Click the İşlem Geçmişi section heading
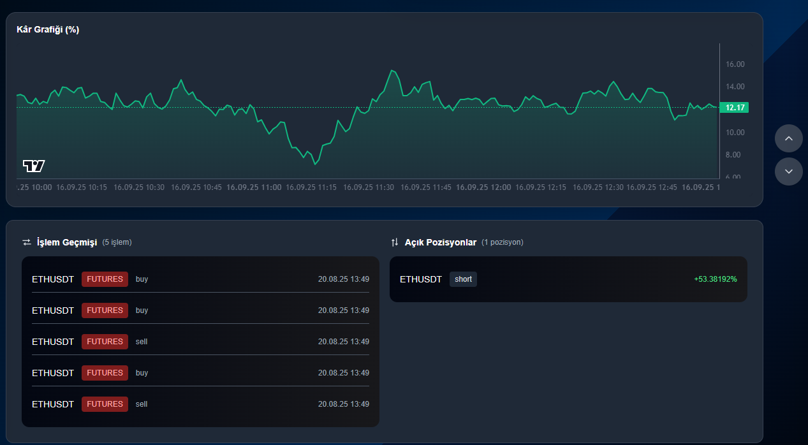Screen dimensions: 808x445 click(x=67, y=242)
